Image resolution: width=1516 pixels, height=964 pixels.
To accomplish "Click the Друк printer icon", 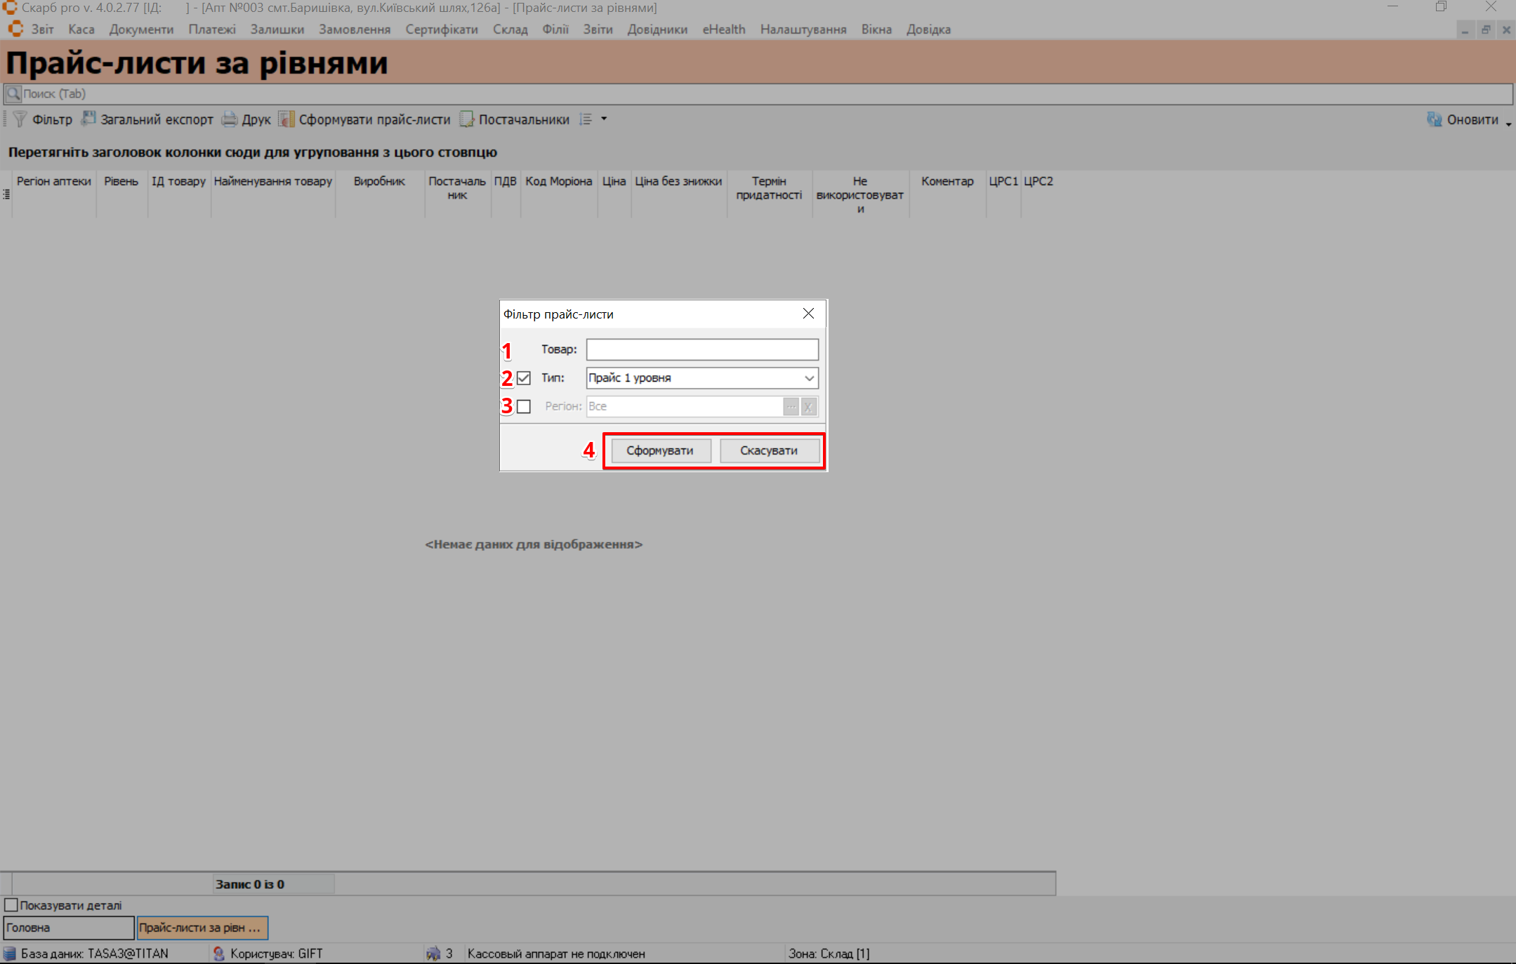I will [230, 119].
